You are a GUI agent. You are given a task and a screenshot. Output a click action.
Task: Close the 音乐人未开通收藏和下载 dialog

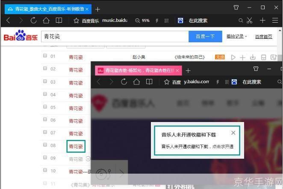point(233,133)
